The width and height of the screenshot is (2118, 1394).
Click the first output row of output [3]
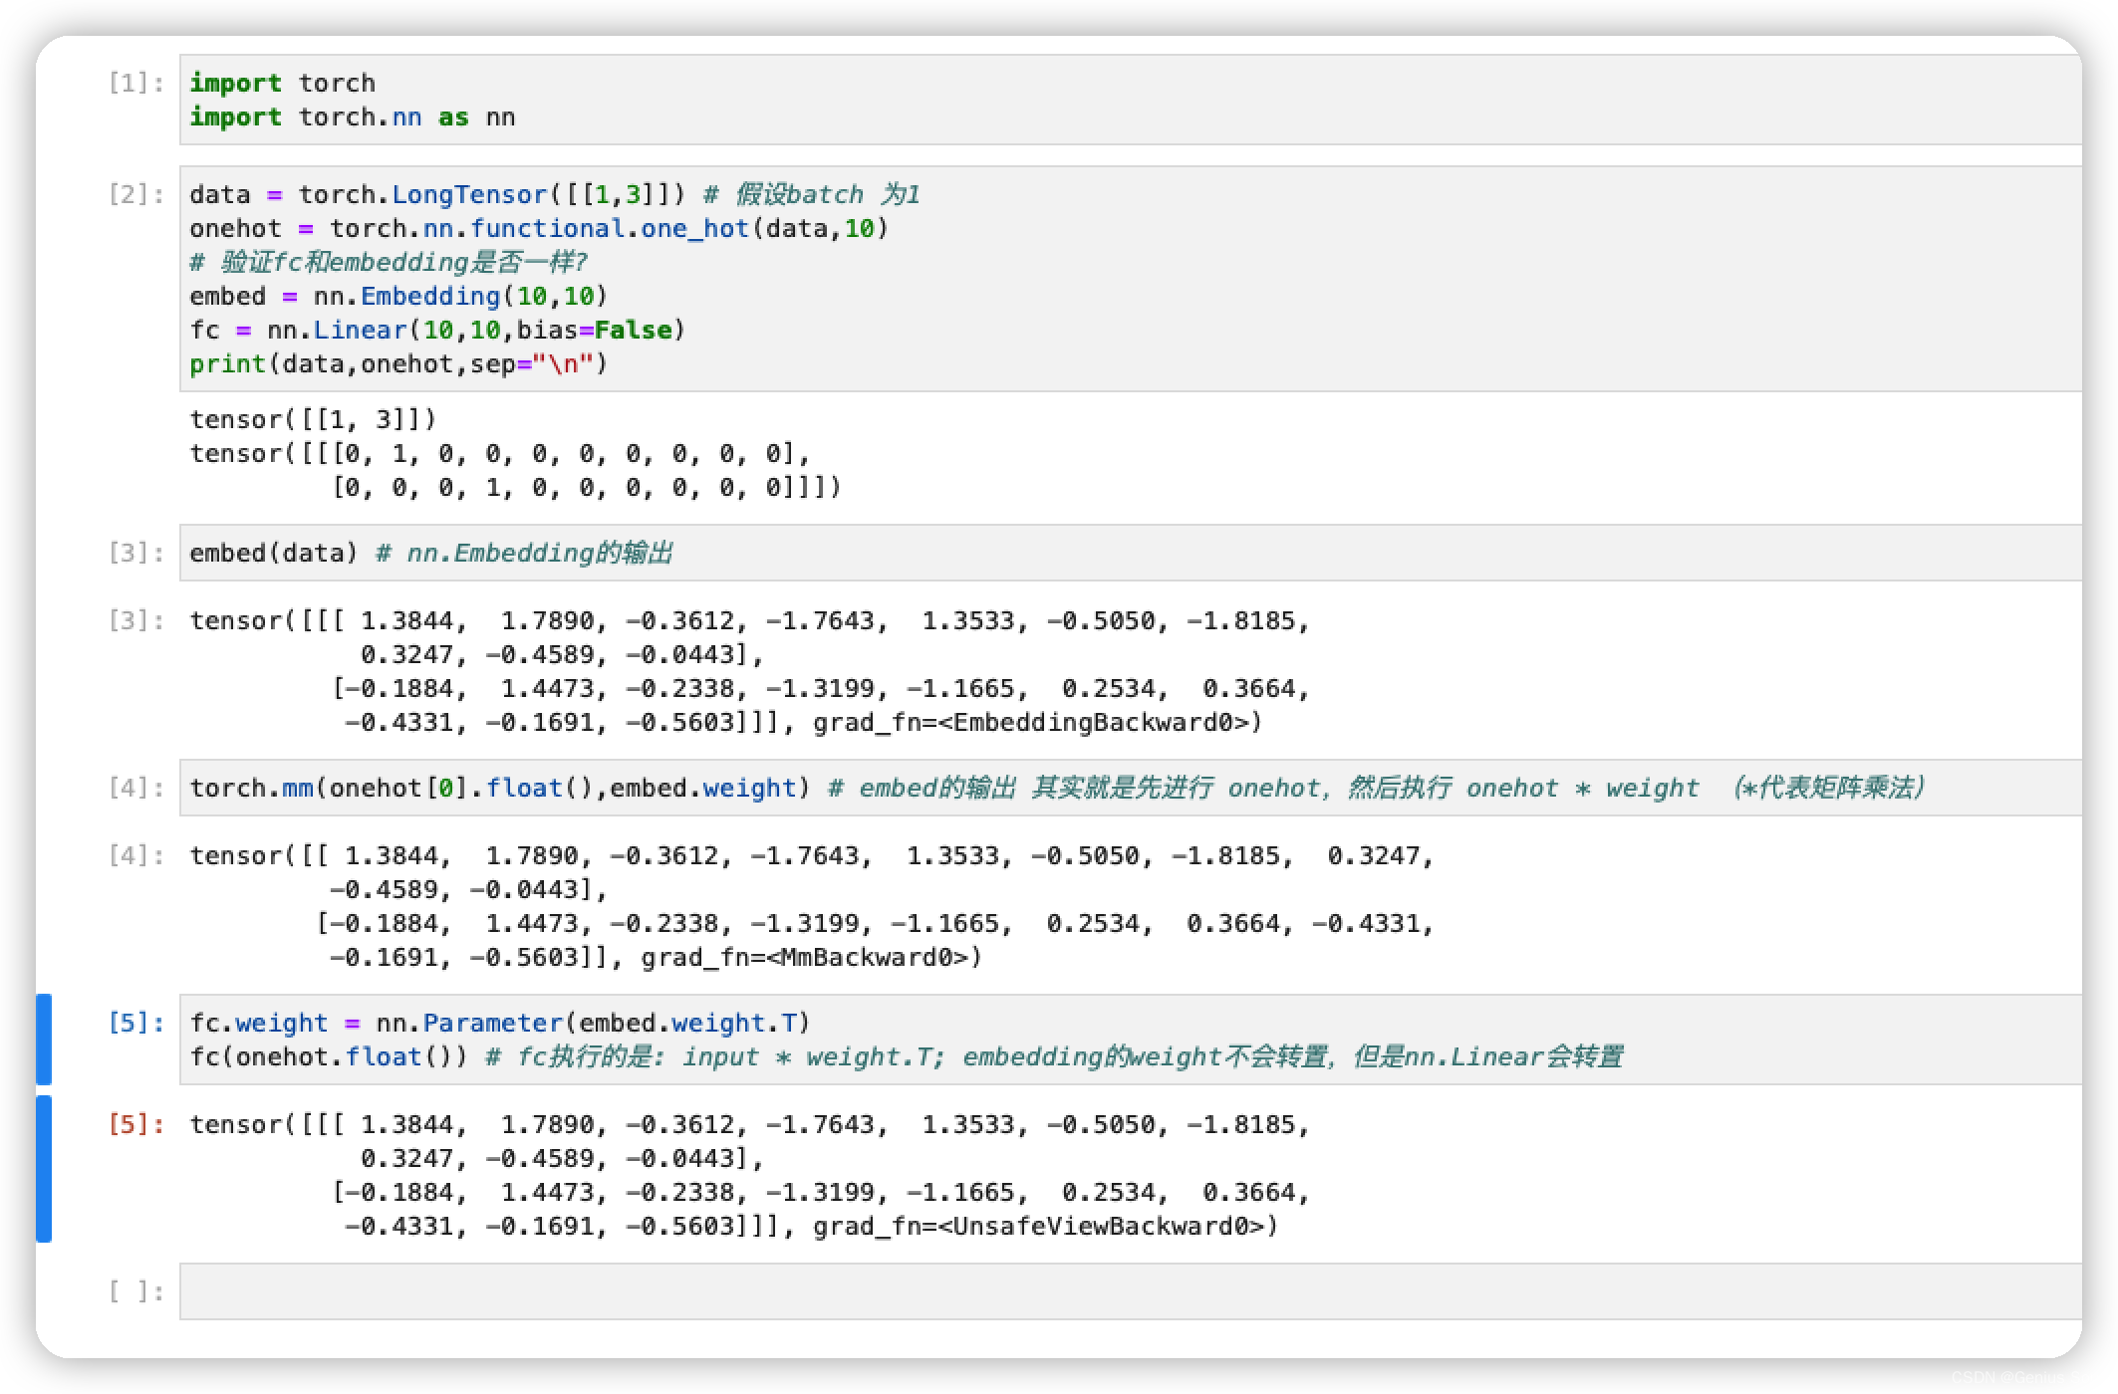pos(749,621)
